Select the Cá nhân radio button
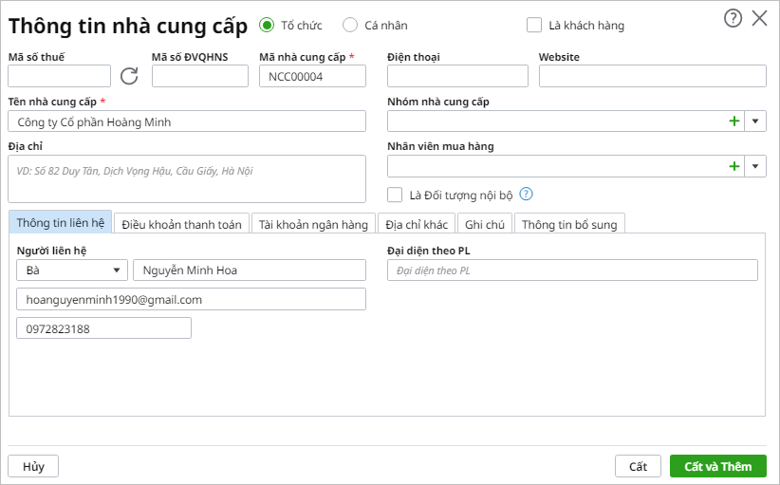 pyautogui.click(x=350, y=26)
